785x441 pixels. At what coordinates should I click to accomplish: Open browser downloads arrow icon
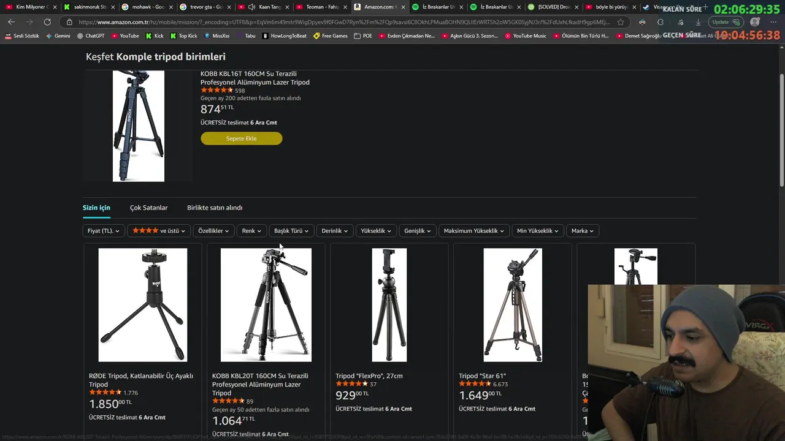tap(698, 22)
